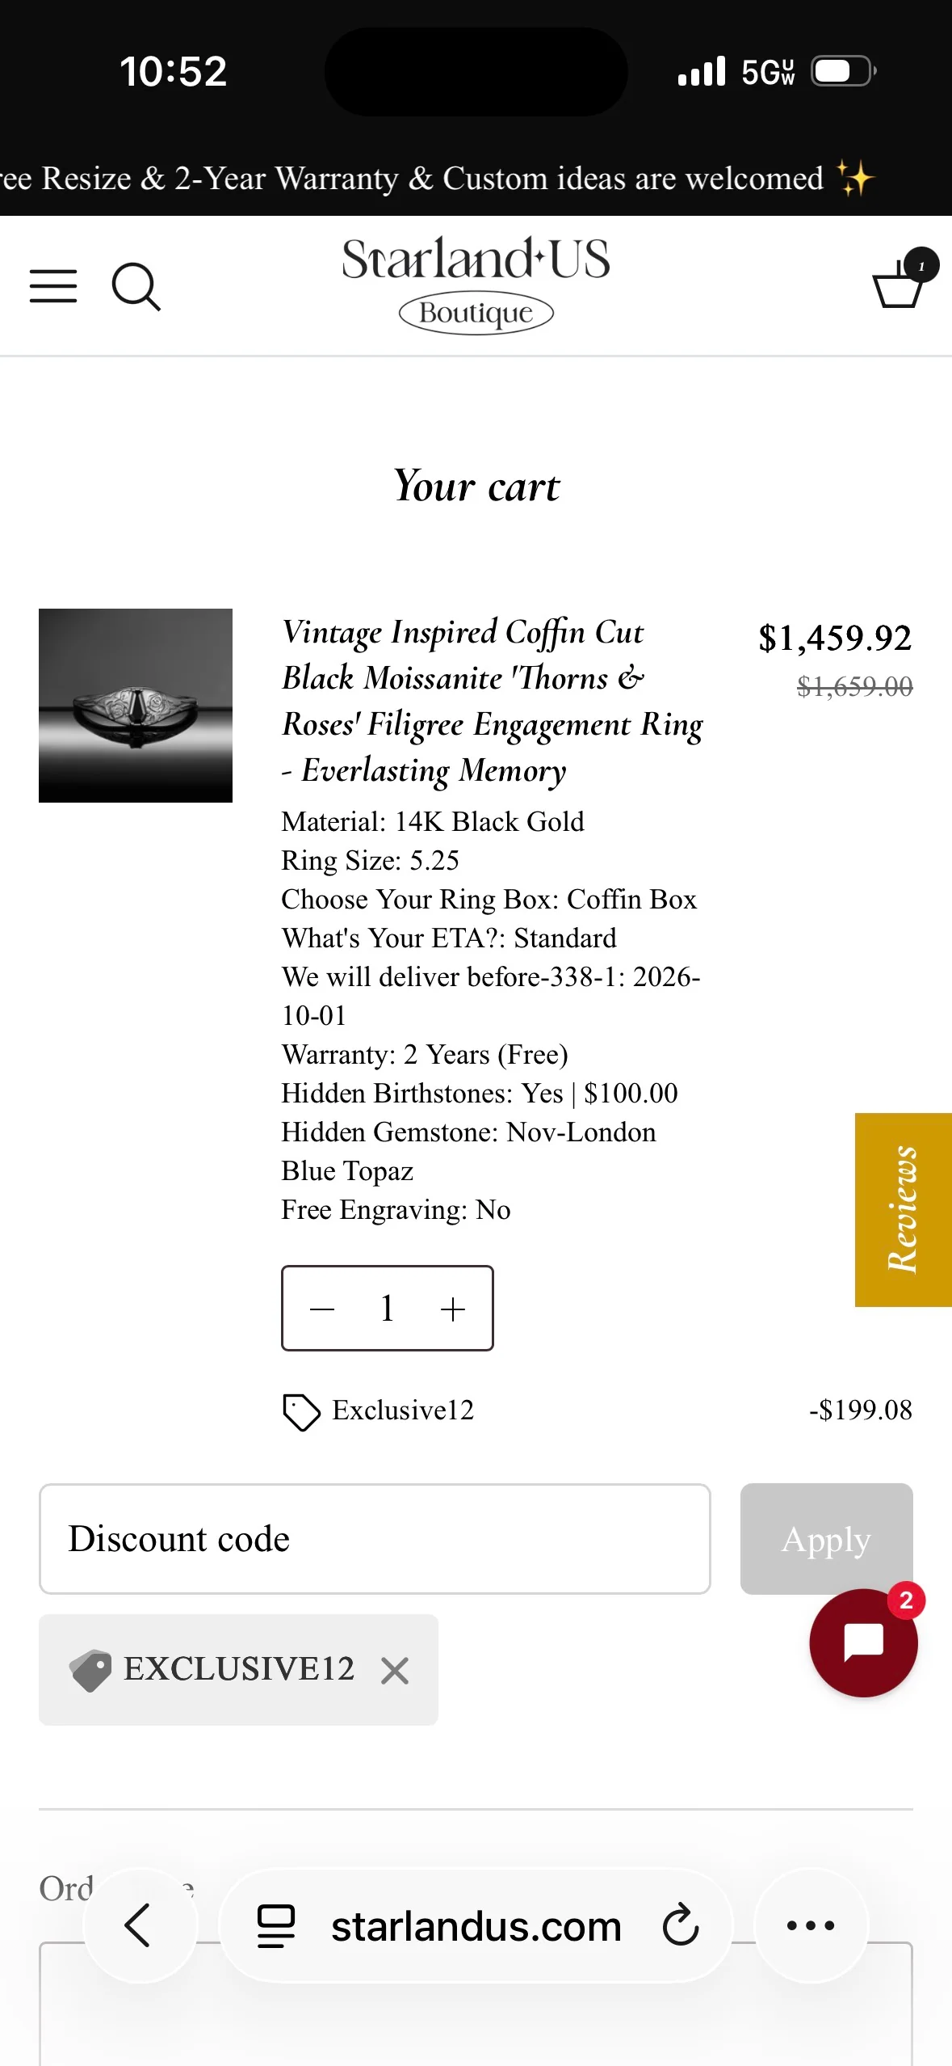Click the Apply discount button

click(826, 1539)
